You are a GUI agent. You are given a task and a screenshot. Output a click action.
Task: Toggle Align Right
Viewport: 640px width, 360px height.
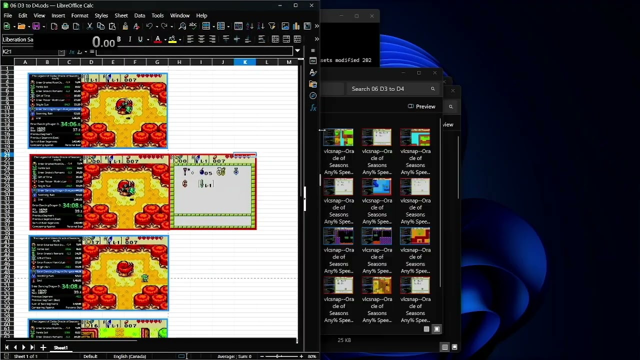(212, 39)
